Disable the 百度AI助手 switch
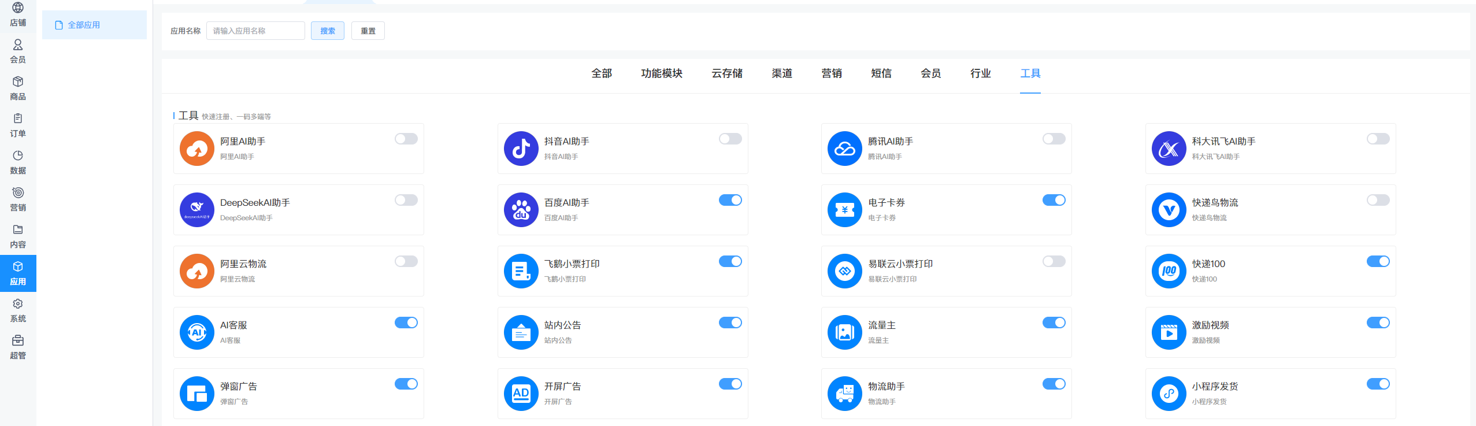This screenshot has height=426, width=1476. click(730, 200)
